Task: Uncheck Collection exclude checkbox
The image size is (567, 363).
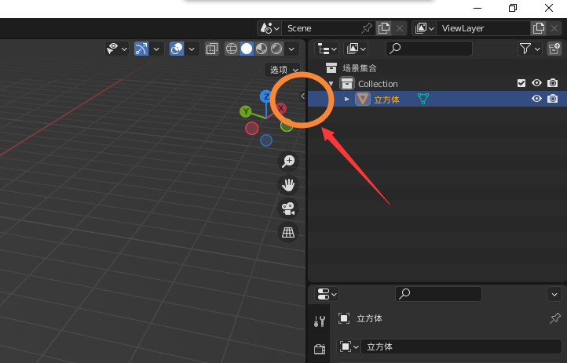Action: click(521, 83)
